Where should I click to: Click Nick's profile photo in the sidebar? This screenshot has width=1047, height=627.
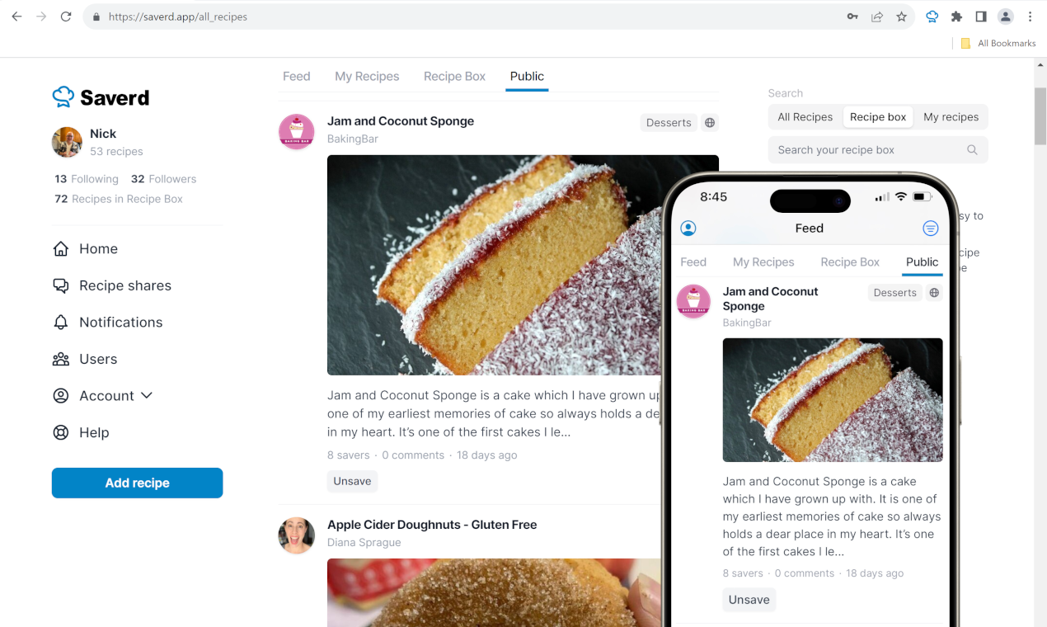point(67,142)
